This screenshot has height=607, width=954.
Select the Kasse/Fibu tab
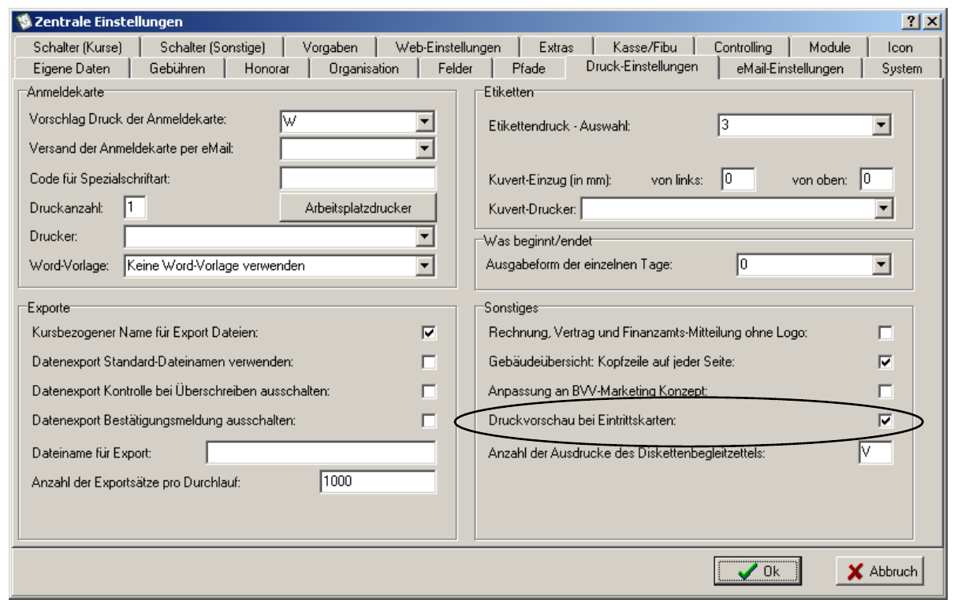[x=644, y=47]
